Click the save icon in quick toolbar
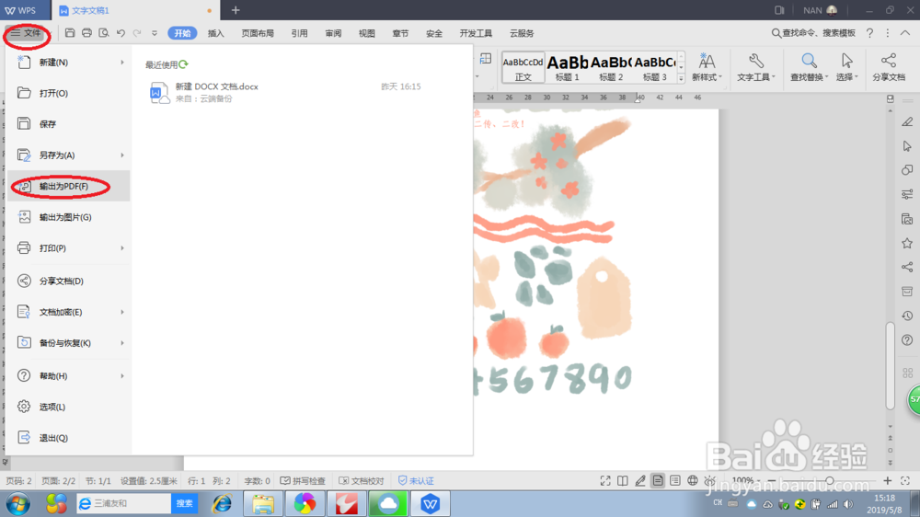 (x=70, y=33)
